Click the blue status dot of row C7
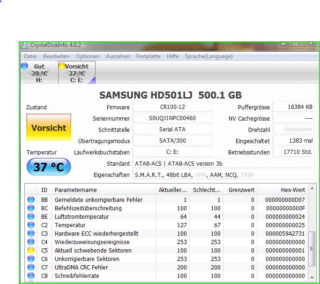This screenshot has height=284, width=320. pyautogui.click(x=31, y=267)
